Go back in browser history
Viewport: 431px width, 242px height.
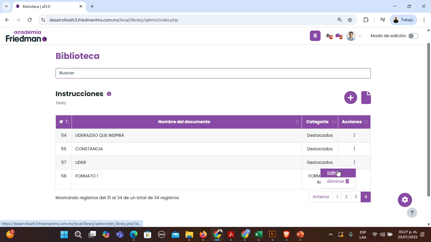point(7,20)
